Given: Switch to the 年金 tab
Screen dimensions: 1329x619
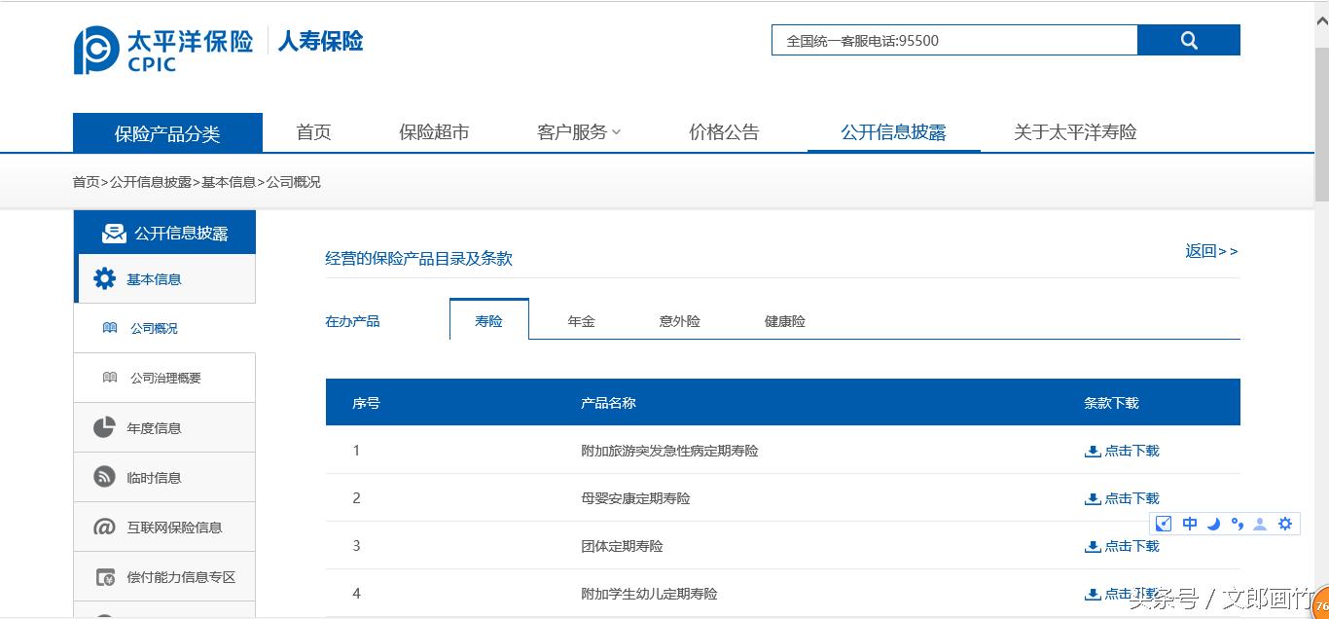Looking at the screenshot, I should (x=580, y=320).
